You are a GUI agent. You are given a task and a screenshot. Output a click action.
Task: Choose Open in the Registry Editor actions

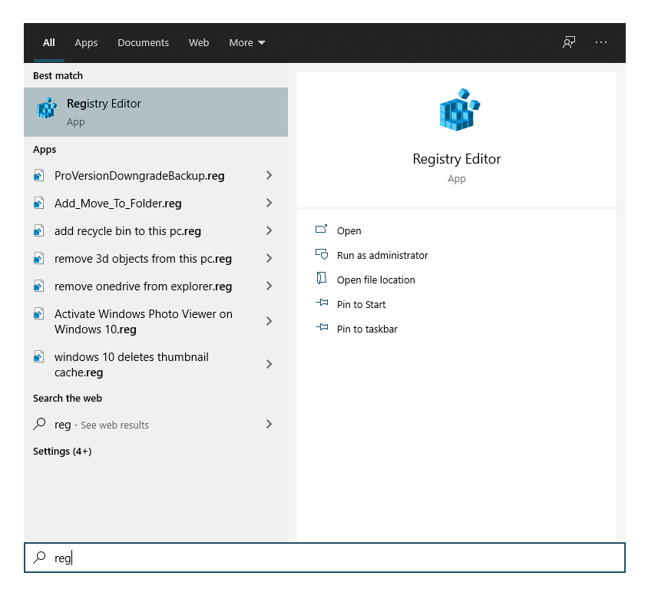349,230
